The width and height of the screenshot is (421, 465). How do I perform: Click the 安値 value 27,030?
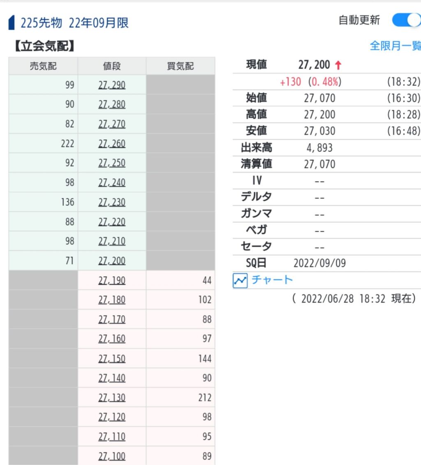pos(319,131)
